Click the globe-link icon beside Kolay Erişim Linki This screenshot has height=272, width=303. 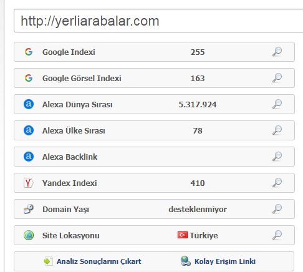[186, 261]
